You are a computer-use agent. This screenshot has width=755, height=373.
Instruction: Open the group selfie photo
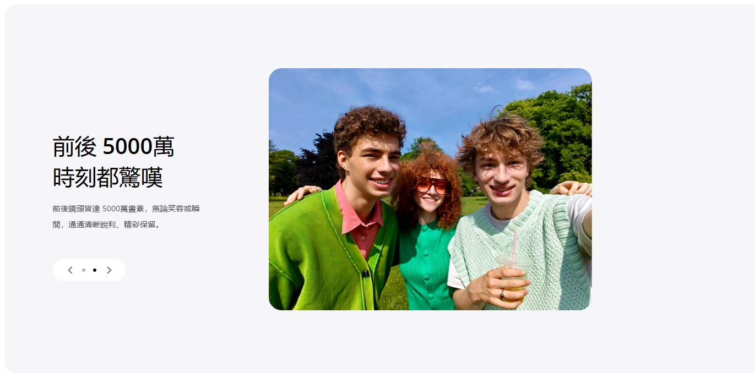click(x=430, y=189)
